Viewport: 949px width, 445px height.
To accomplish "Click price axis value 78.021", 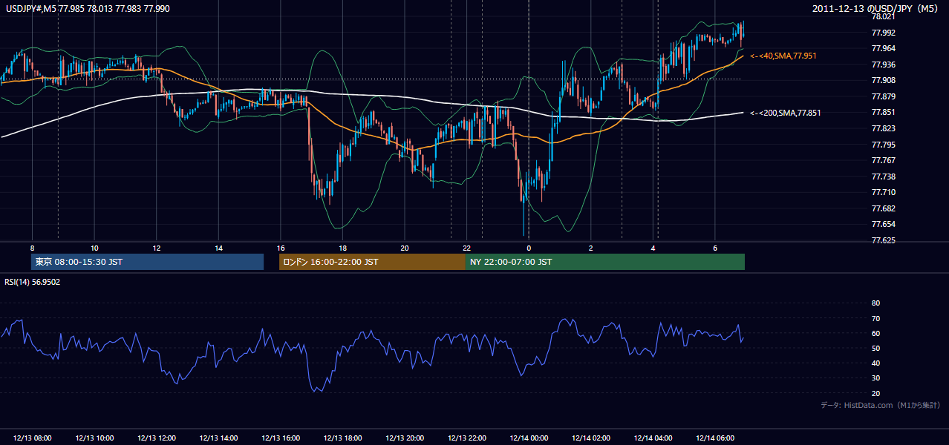I will click(x=883, y=16).
